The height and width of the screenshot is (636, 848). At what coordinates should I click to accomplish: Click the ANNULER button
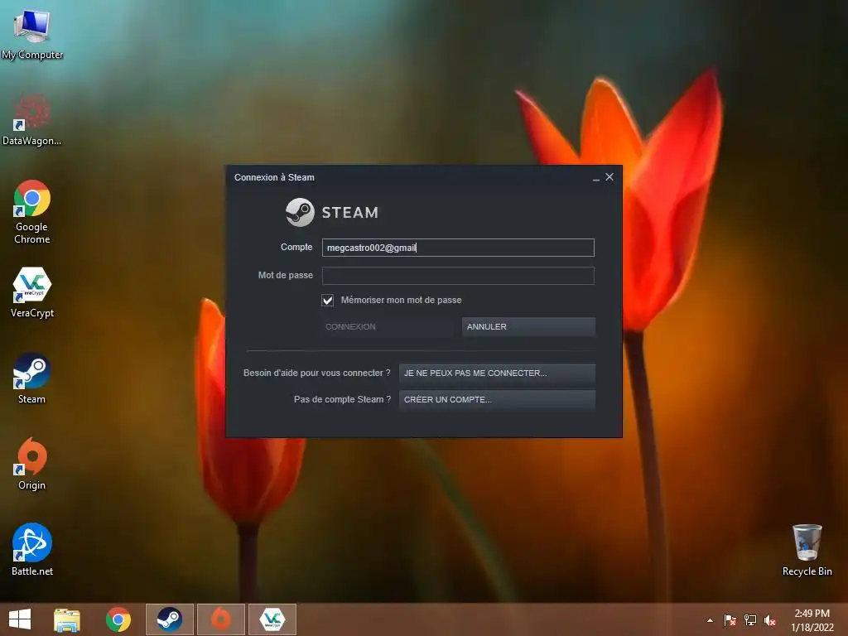pos(528,326)
